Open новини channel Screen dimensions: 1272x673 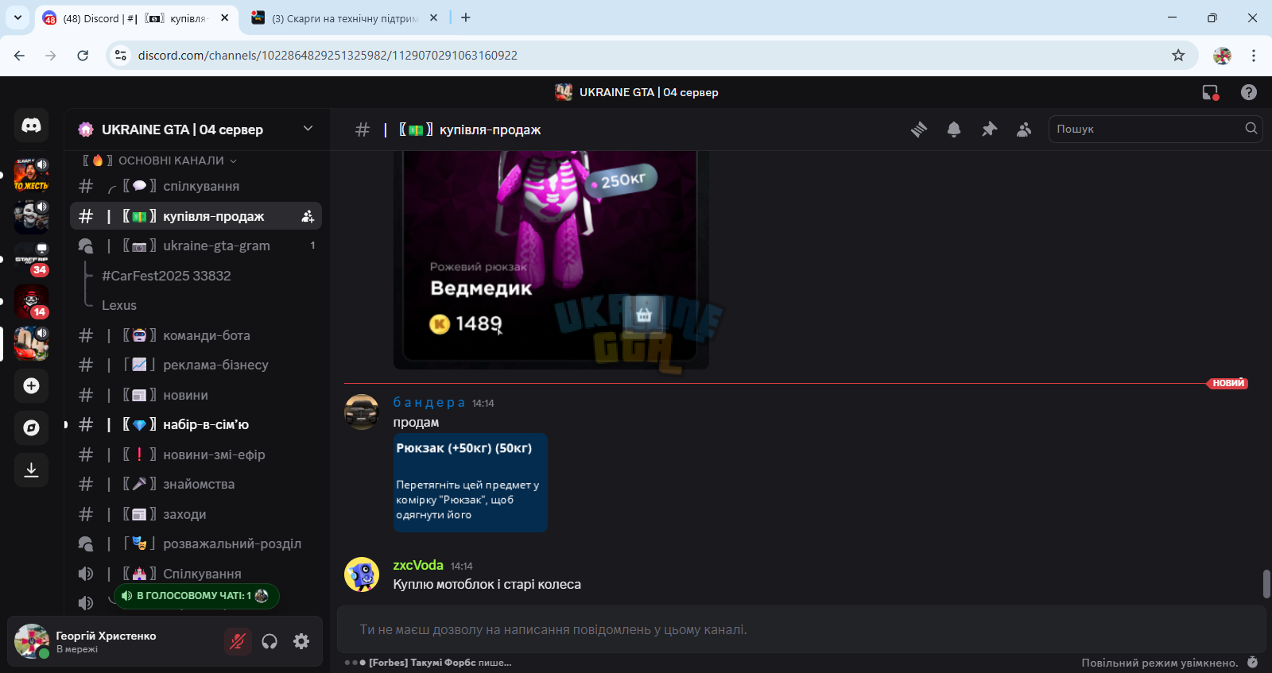[x=196, y=395]
